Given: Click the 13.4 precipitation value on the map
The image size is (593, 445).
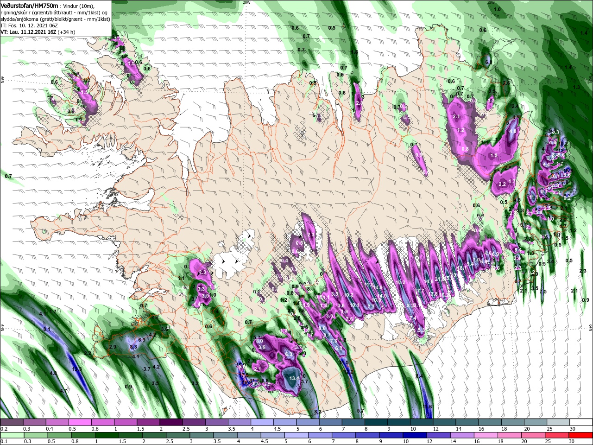Looking at the screenshot, I should [x=294, y=378].
